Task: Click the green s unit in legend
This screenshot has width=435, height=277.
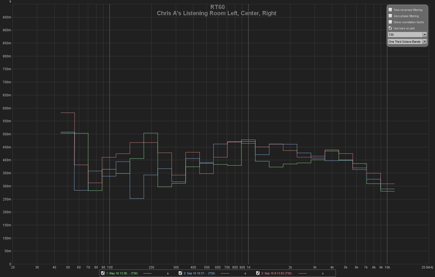Action: pos(168,273)
